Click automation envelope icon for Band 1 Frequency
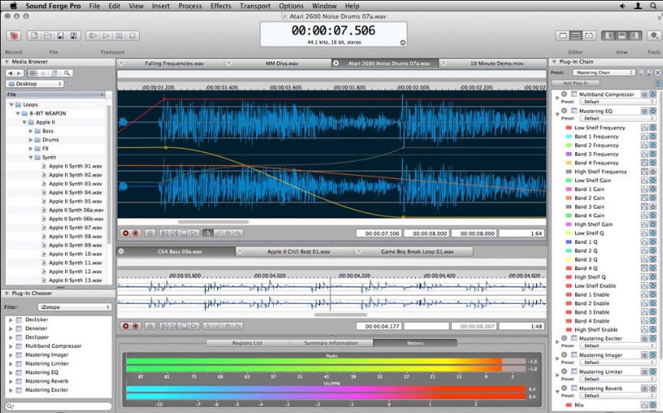663x413 pixels. (644, 136)
